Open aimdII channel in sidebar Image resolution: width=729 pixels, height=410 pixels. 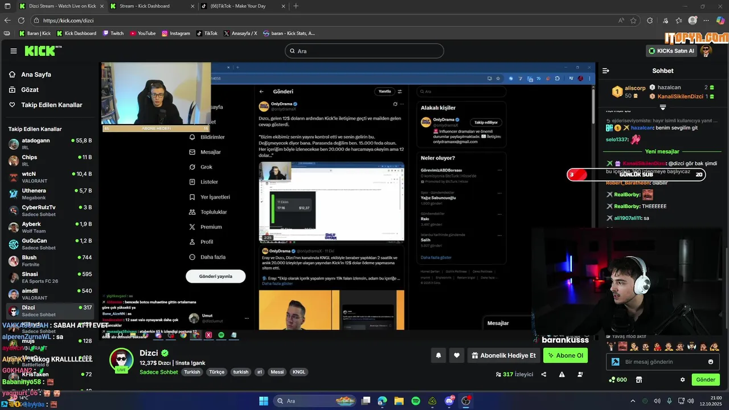(x=50, y=294)
